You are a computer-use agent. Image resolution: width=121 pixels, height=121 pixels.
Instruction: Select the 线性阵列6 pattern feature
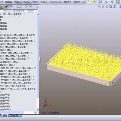(x=5, y=101)
